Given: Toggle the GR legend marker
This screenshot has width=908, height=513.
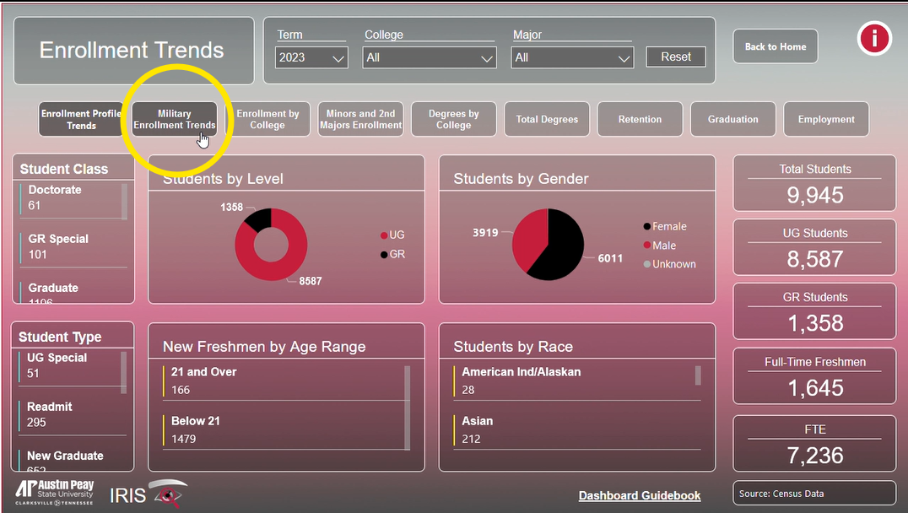Looking at the screenshot, I should point(384,254).
